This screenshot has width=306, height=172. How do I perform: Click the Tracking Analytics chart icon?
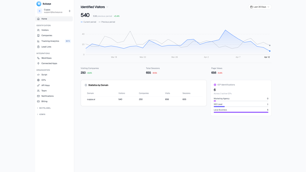(38, 41)
